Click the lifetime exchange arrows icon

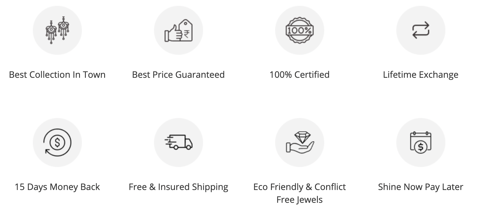(x=421, y=30)
